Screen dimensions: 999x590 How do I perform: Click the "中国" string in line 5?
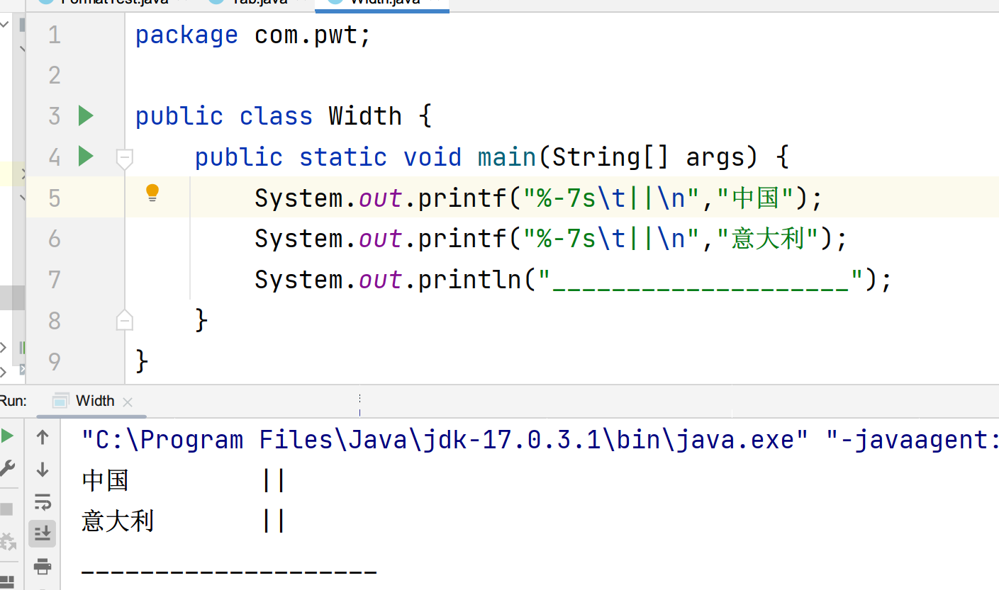(756, 198)
